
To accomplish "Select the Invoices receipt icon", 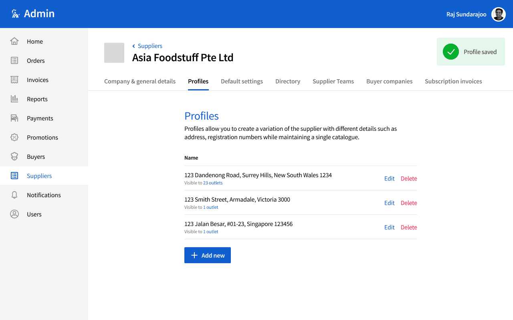I will pyautogui.click(x=14, y=80).
